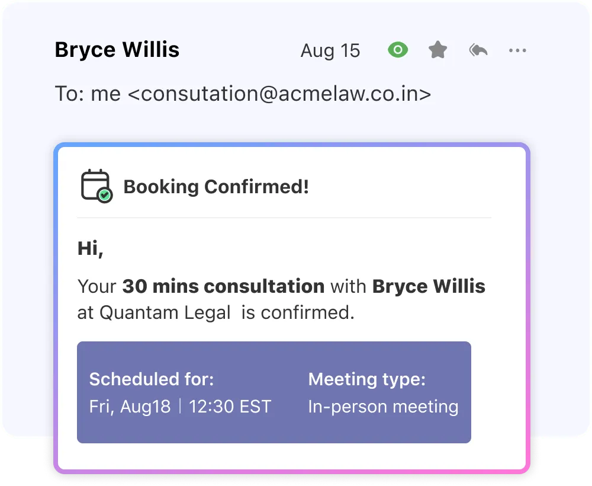Click the star icon to favorite the message

[437, 50]
